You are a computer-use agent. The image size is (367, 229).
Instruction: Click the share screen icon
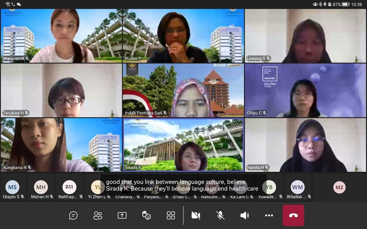[x=122, y=215]
